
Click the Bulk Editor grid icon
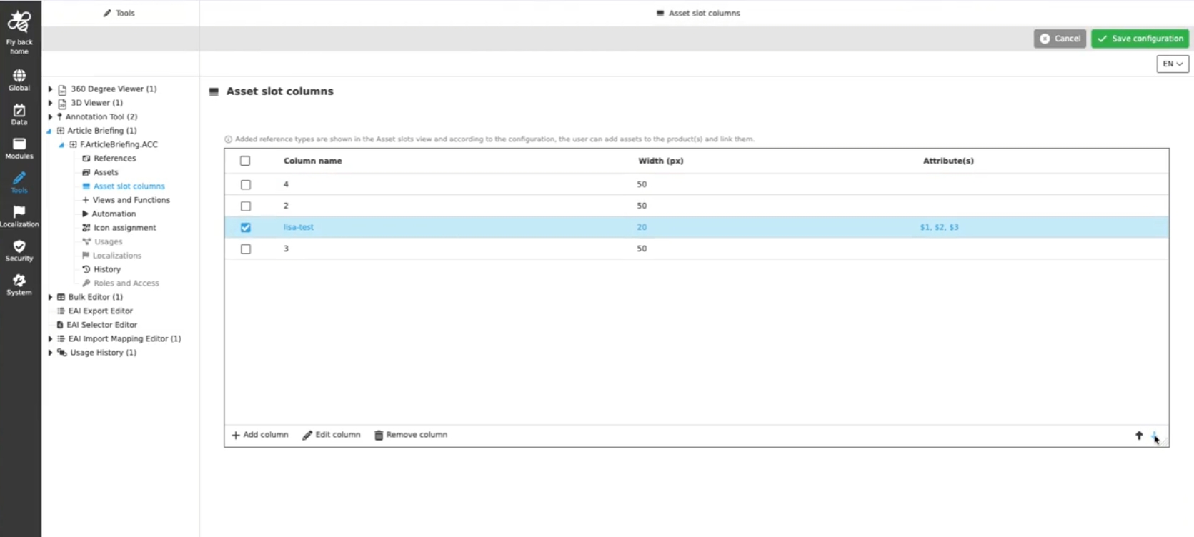click(x=61, y=297)
